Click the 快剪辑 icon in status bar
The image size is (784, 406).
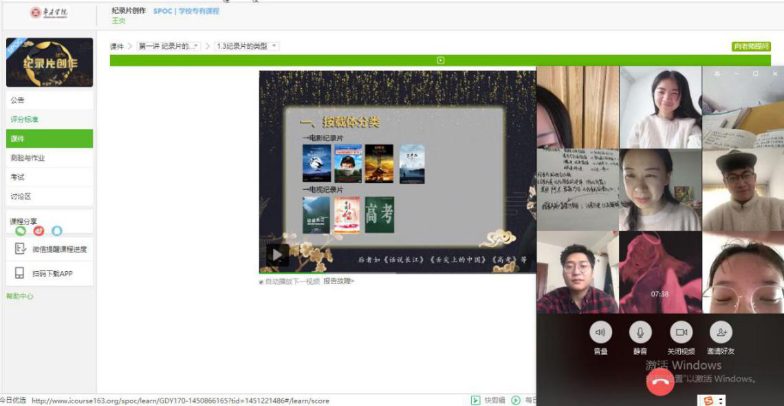pyautogui.click(x=475, y=400)
